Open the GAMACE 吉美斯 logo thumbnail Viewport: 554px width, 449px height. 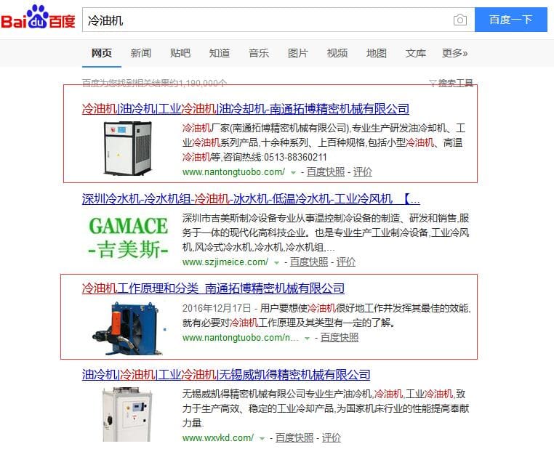click(x=128, y=237)
